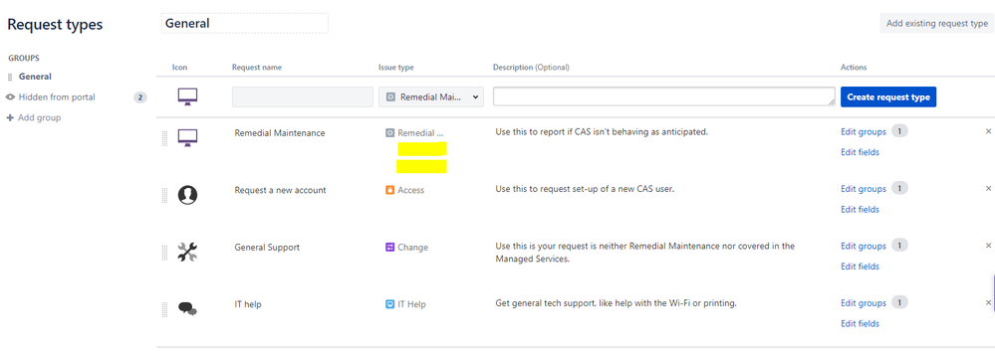Click the IT Help issue type icon
995x358 pixels.
pos(390,304)
